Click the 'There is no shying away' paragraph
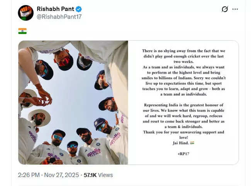The image size is (251, 186). 183,56
